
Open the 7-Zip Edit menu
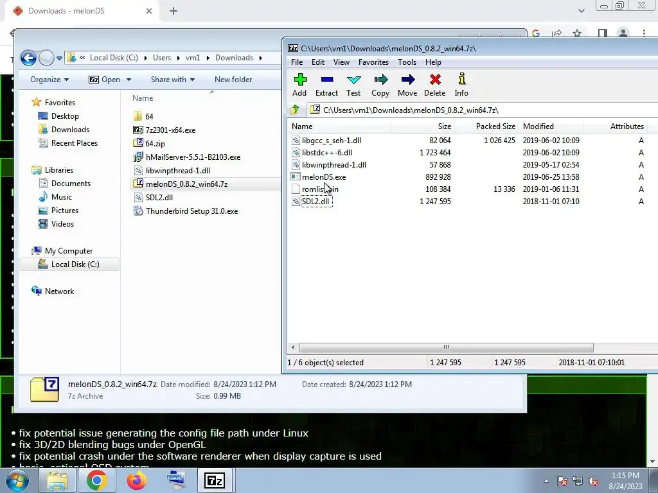(x=317, y=62)
